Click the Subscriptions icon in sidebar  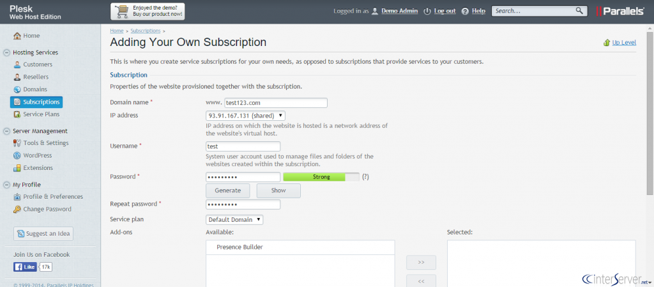click(17, 102)
